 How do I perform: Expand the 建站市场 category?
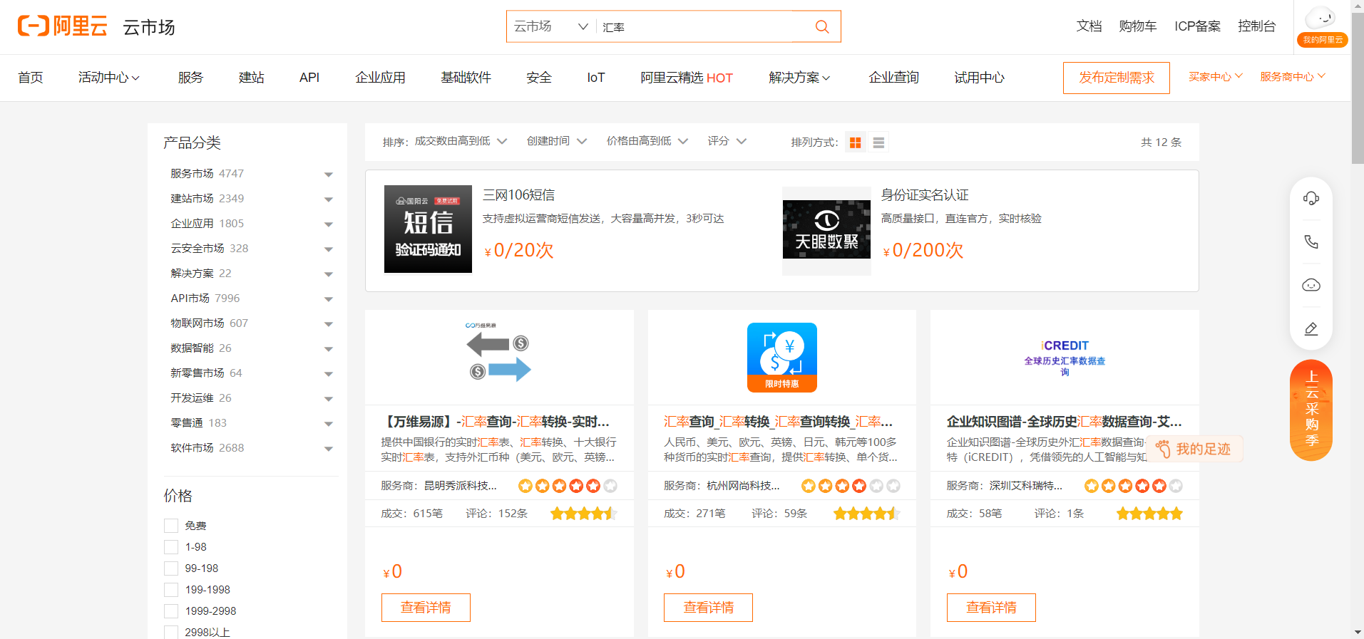pos(329,199)
